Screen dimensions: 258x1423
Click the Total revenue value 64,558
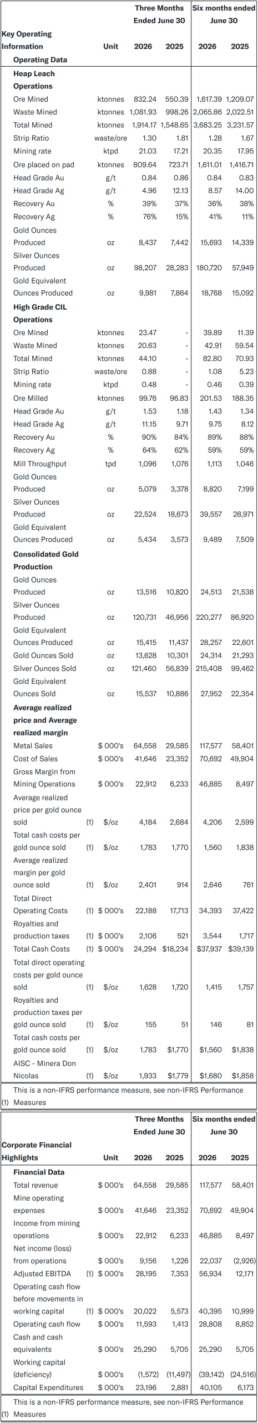pos(145,1186)
